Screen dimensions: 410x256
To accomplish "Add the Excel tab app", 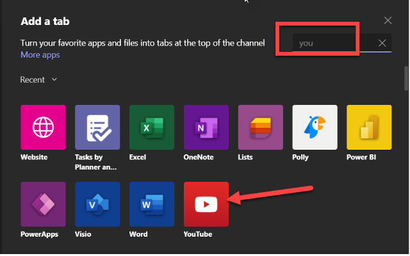I will point(152,127).
